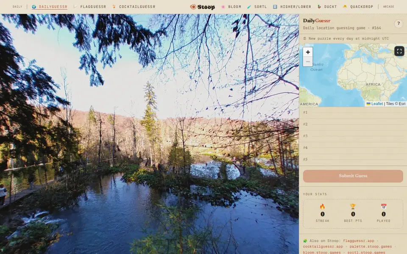Click the DAILY label in nav

click(17, 7)
